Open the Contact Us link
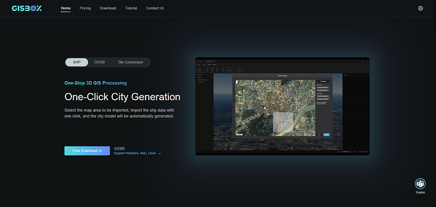The image size is (436, 207). pos(155,8)
